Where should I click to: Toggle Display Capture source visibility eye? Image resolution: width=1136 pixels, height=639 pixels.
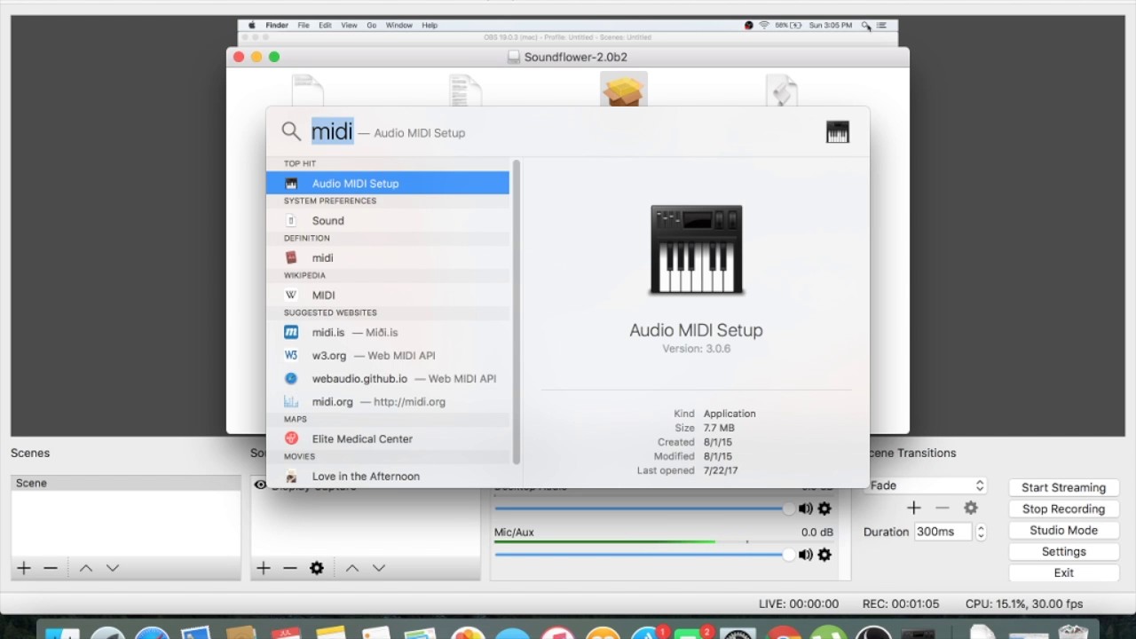tap(260, 485)
